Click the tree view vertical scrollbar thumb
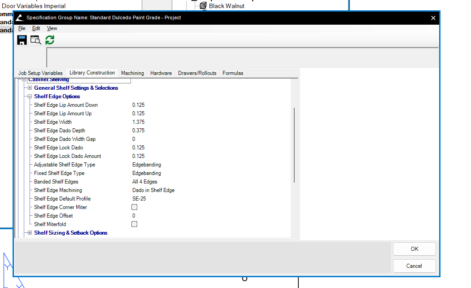471x288 pixels. pyautogui.click(x=294, y=145)
